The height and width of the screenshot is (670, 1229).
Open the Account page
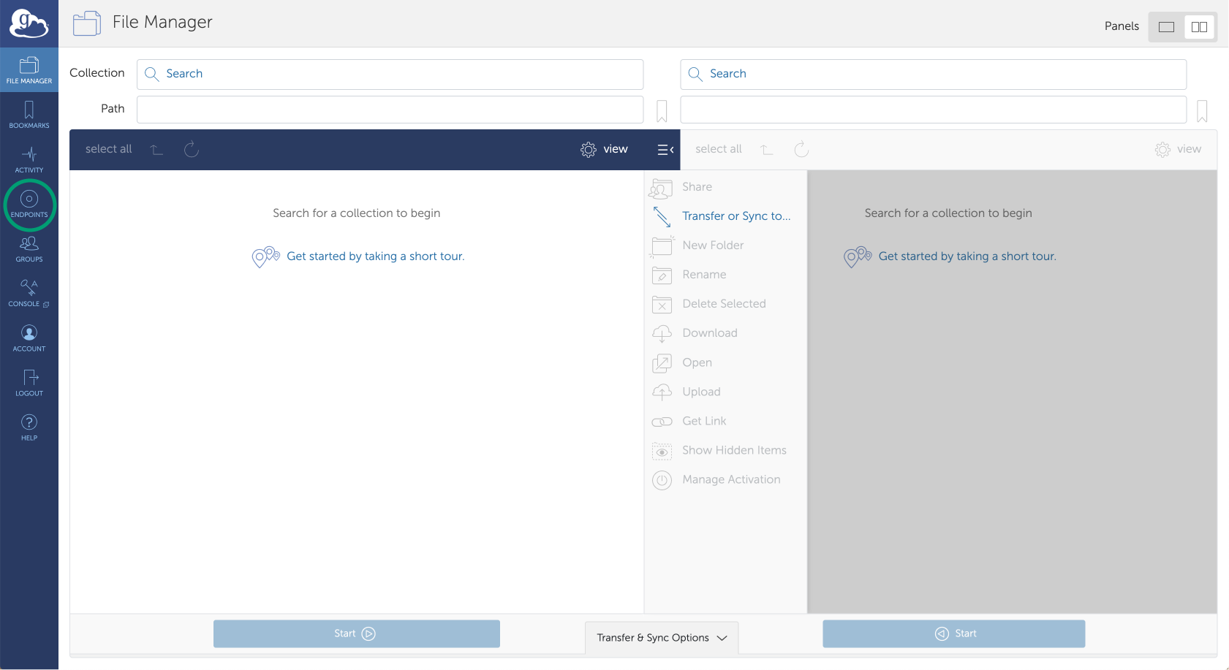pyautogui.click(x=29, y=338)
